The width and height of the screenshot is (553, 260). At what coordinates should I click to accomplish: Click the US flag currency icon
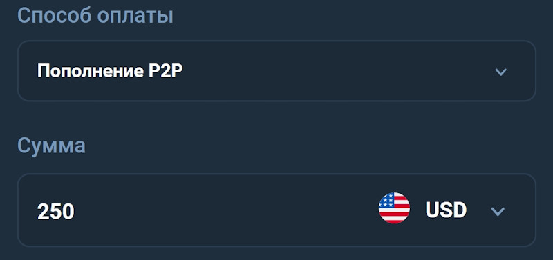pyautogui.click(x=394, y=208)
